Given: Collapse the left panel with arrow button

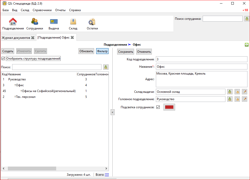Looking at the screenshot, I should [113, 112].
